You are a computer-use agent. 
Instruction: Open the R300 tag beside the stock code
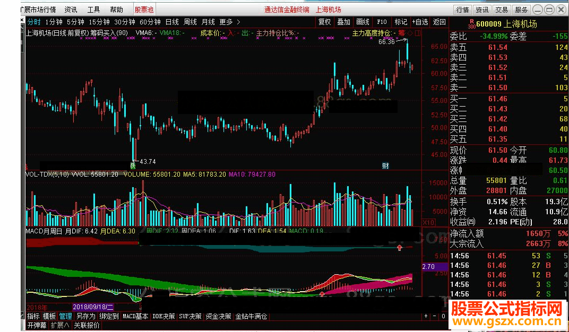pos(472,24)
